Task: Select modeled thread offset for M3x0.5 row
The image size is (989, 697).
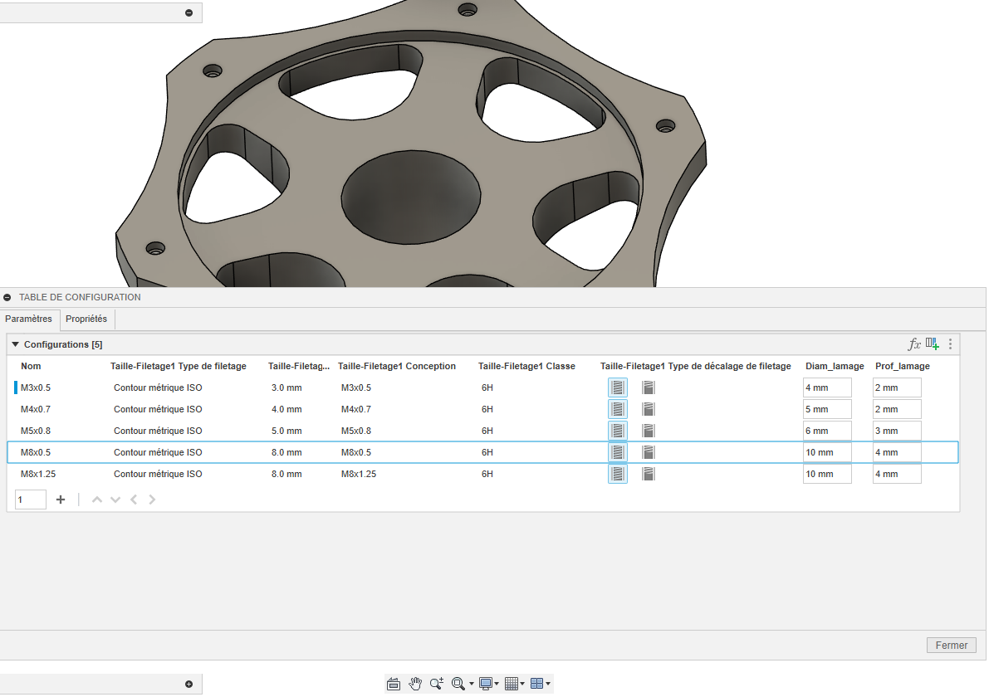Action: click(617, 387)
